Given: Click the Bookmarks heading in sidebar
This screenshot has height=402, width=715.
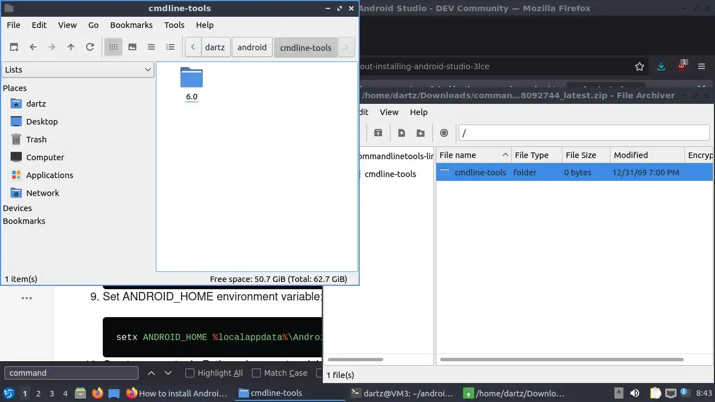Looking at the screenshot, I should pos(24,221).
